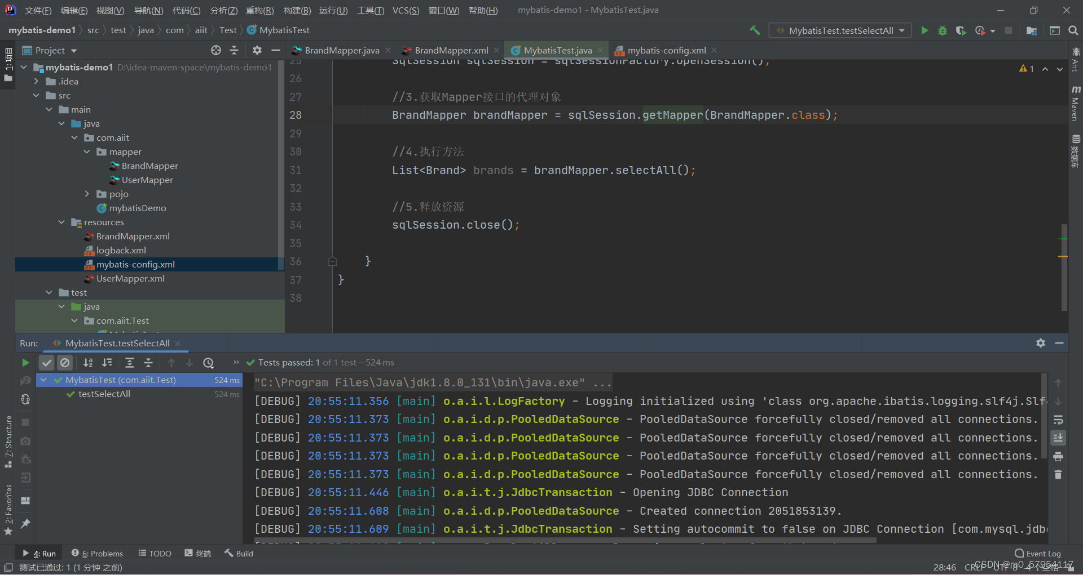Open the Build tool window
The image size is (1083, 575).
[x=239, y=554]
